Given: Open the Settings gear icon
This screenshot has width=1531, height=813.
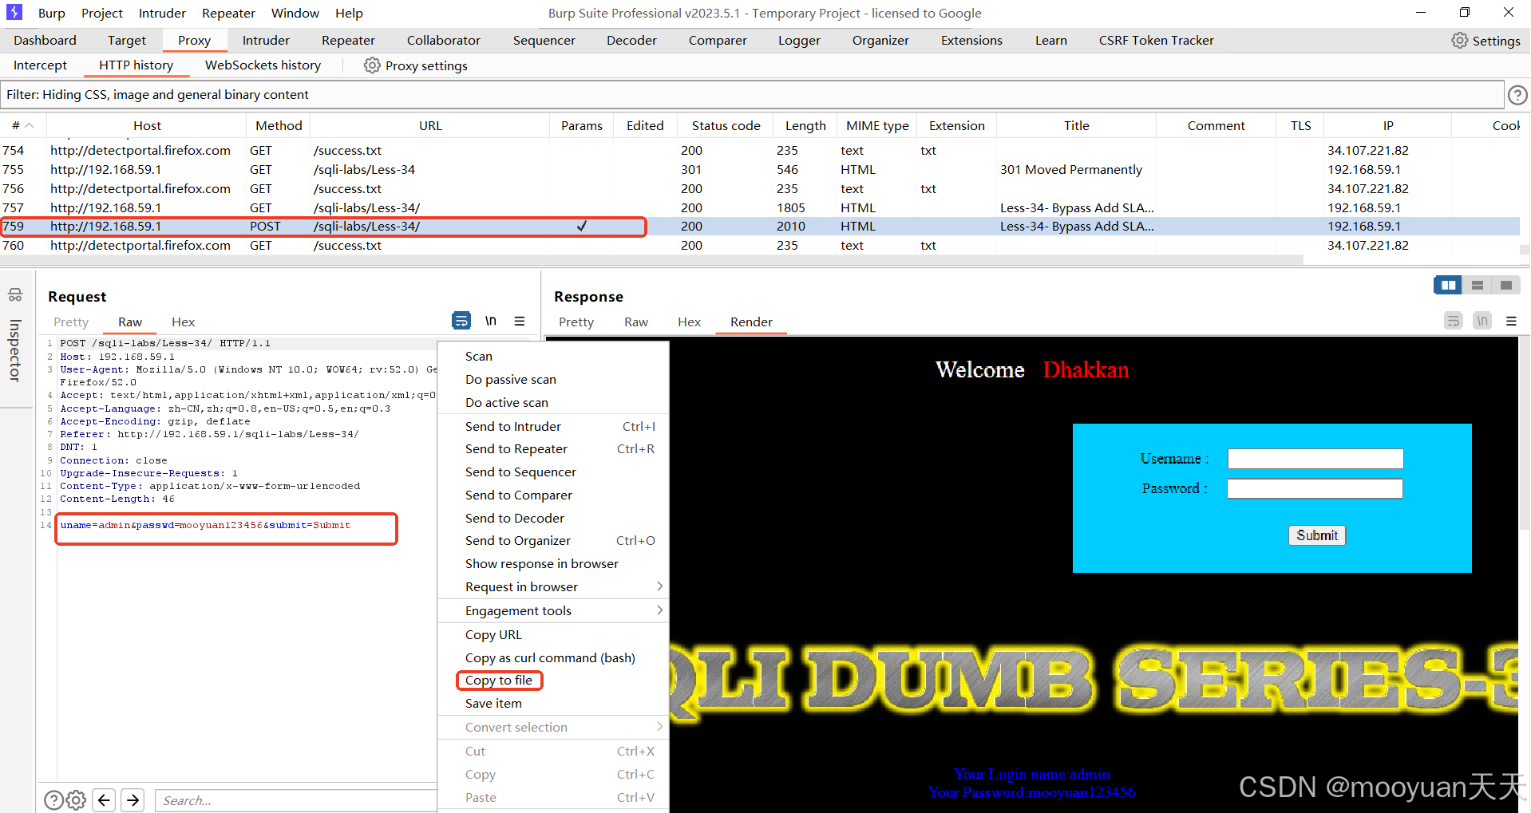Looking at the screenshot, I should click(1459, 41).
